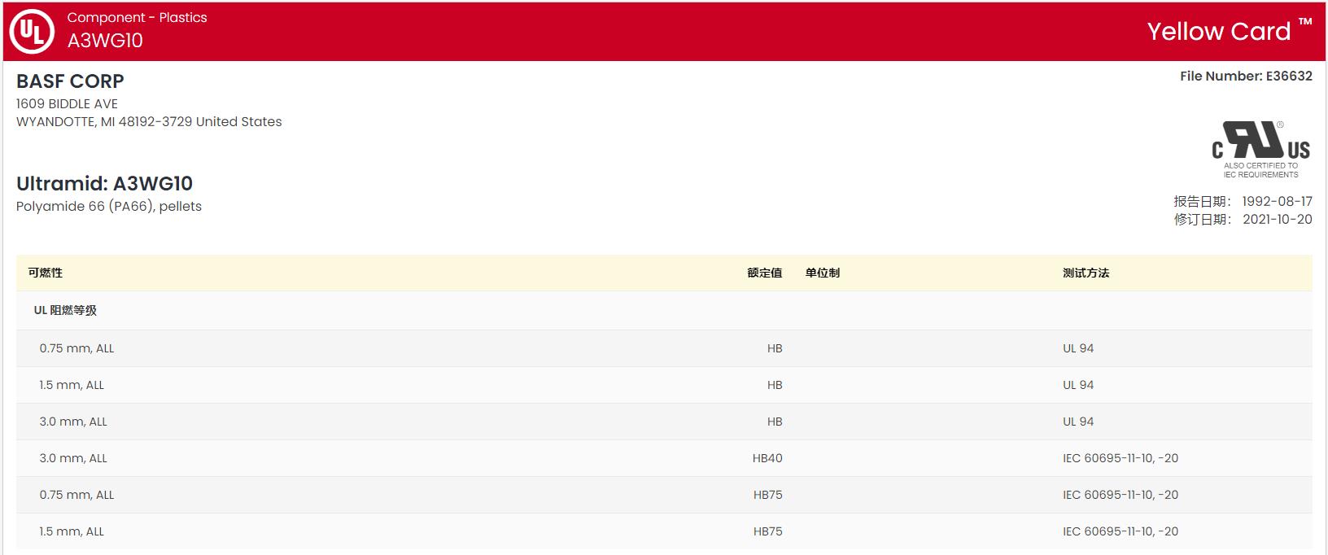Click IEC 60695-11-10 method in HB40 row
The image size is (1328, 555).
click(x=1120, y=458)
